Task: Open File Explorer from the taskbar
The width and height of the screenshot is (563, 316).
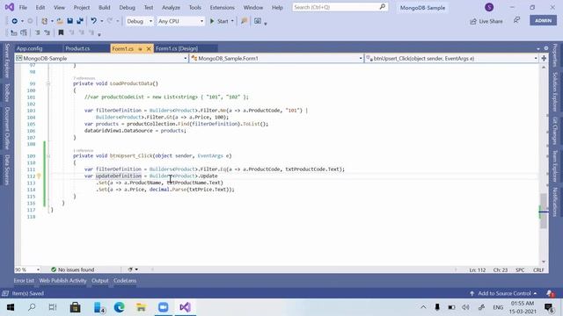Action: [142, 307]
